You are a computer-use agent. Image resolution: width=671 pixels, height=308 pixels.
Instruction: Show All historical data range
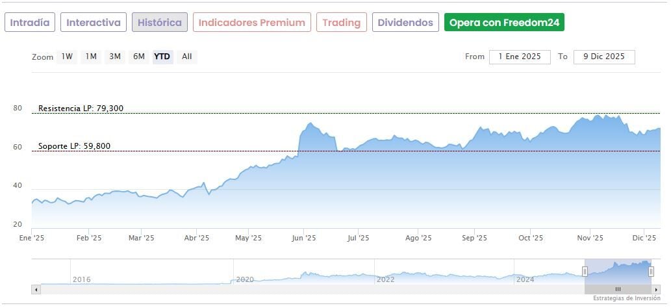[x=187, y=57]
